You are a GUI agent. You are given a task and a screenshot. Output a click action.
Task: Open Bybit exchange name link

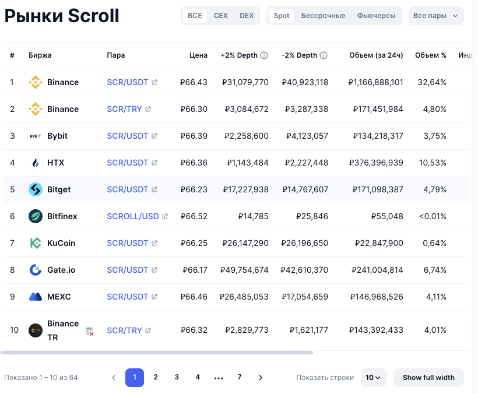pyautogui.click(x=57, y=136)
